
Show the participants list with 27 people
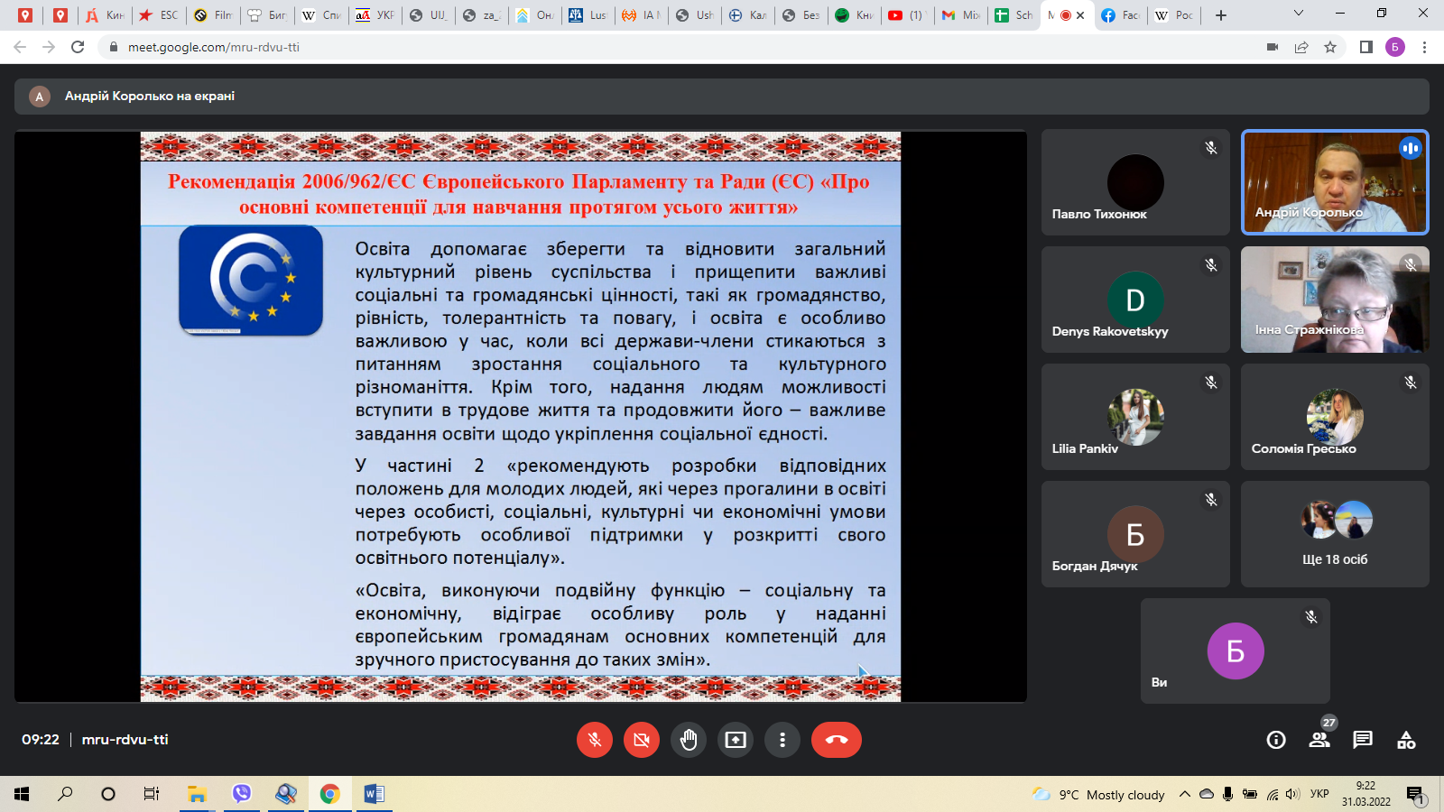[x=1319, y=740]
